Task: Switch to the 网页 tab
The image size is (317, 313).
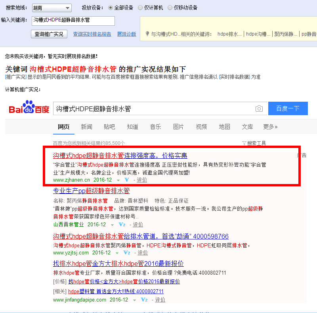Action: [x=64, y=127]
